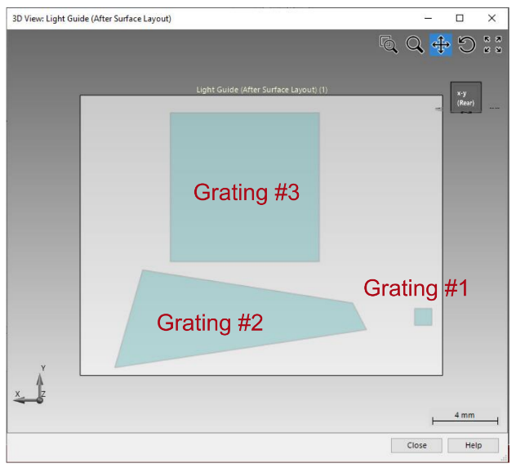This screenshot has width=516, height=468.
Task: Click the XYZ coordinate axes gizmo
Action: click(30, 385)
